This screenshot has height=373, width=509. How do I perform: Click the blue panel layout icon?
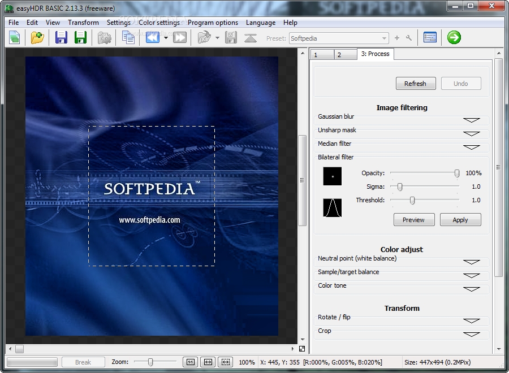430,38
